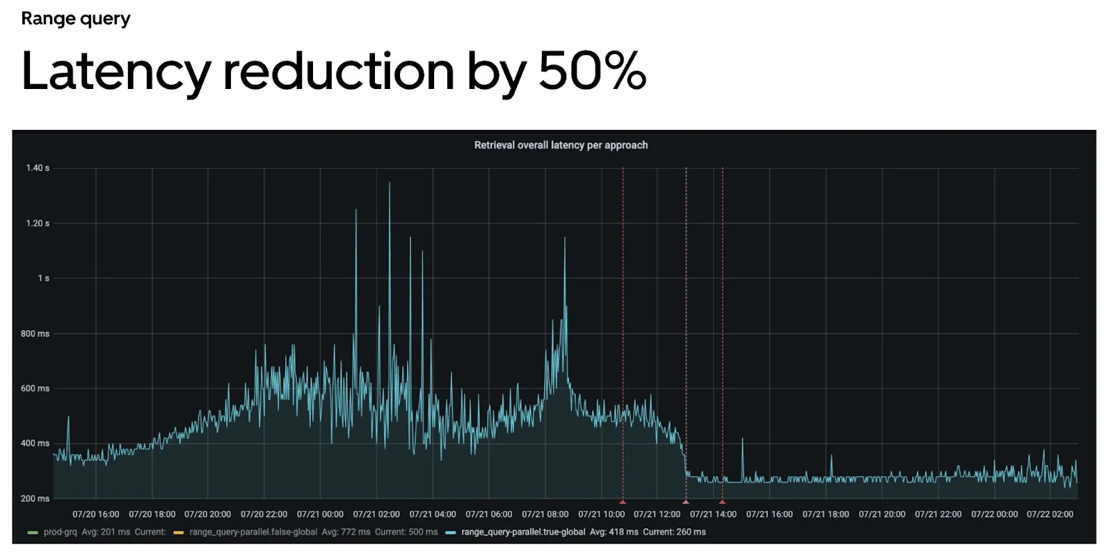Click the tallest latency spike near 07/21 02:00
This screenshot has height=556, width=1113.
tap(390, 183)
